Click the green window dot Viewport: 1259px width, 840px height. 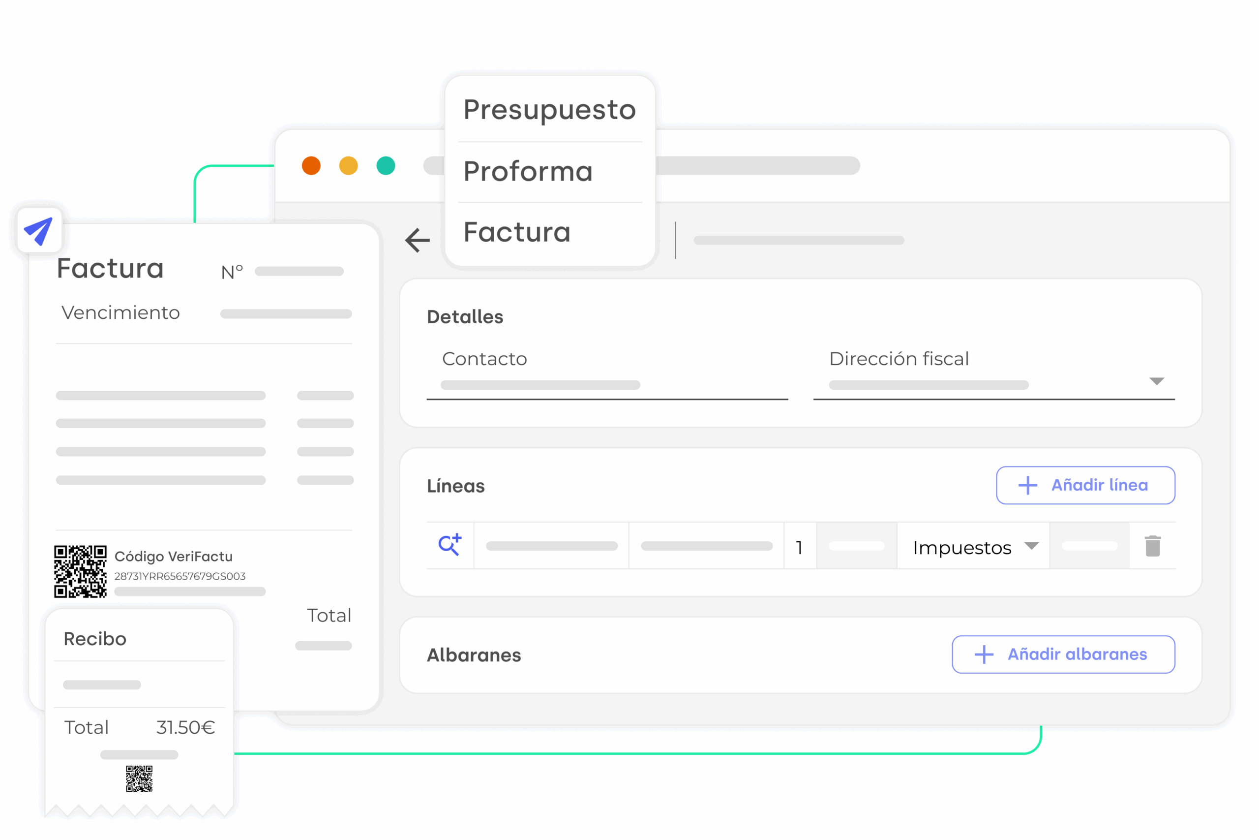pyautogui.click(x=386, y=165)
